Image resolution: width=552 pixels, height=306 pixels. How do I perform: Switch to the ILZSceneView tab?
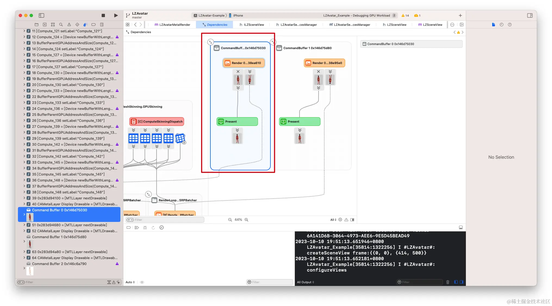click(x=252, y=25)
